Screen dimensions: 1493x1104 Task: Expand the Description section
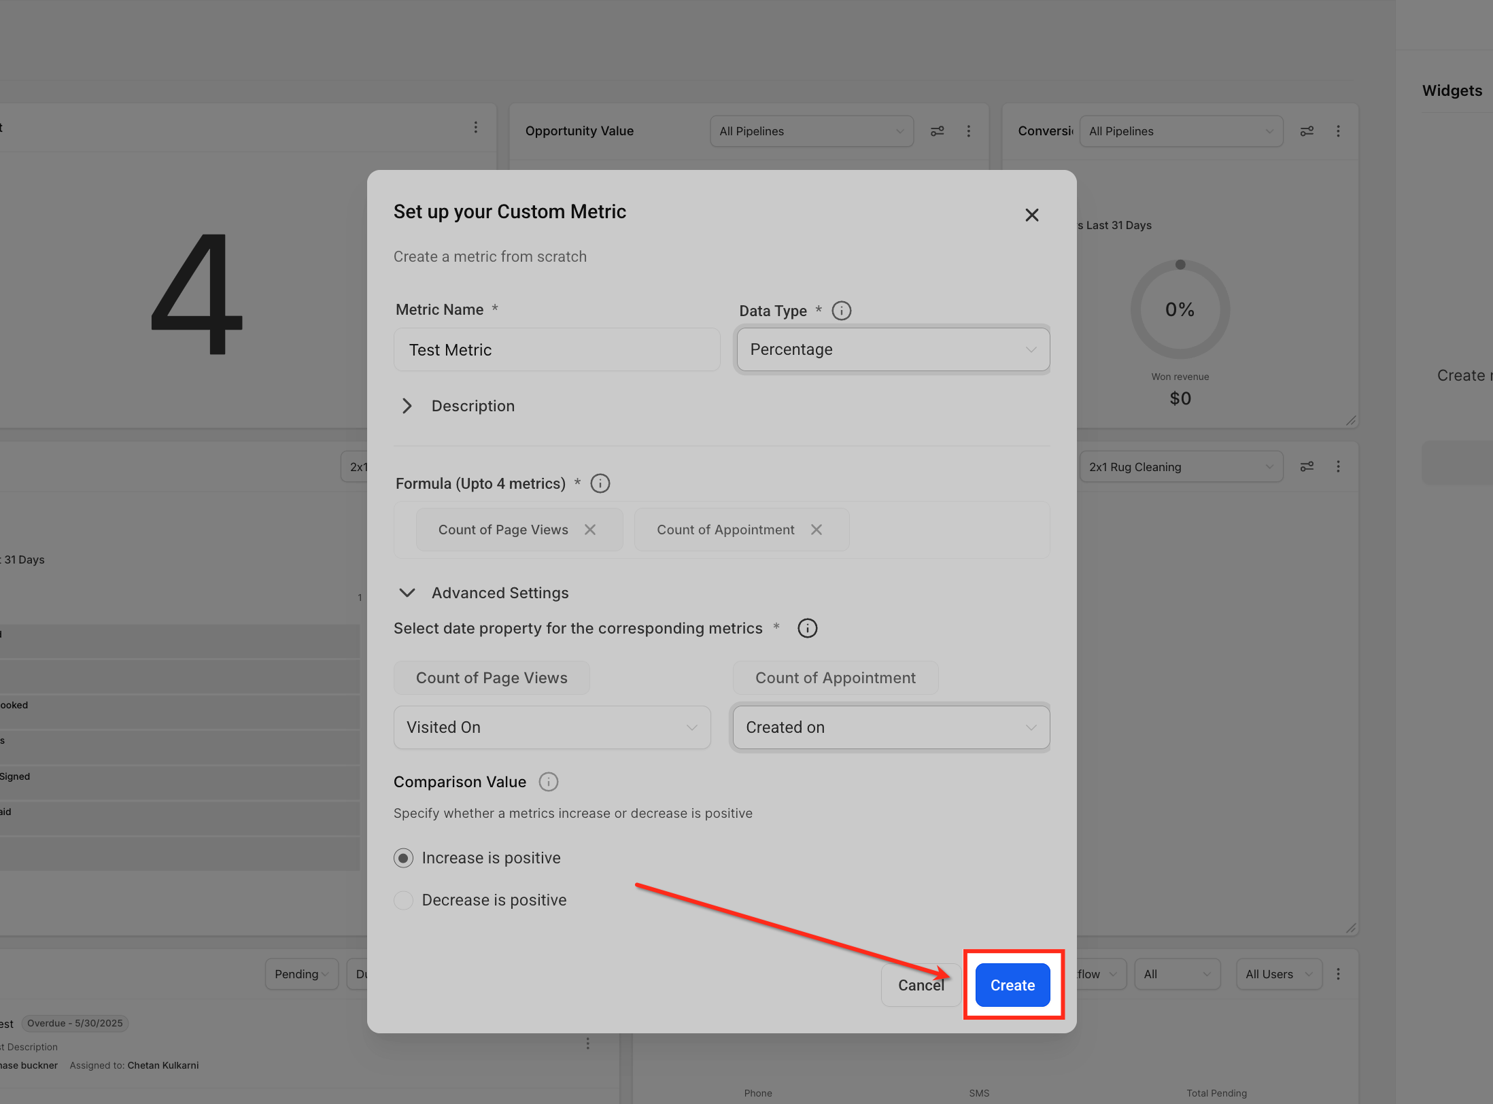click(x=407, y=406)
